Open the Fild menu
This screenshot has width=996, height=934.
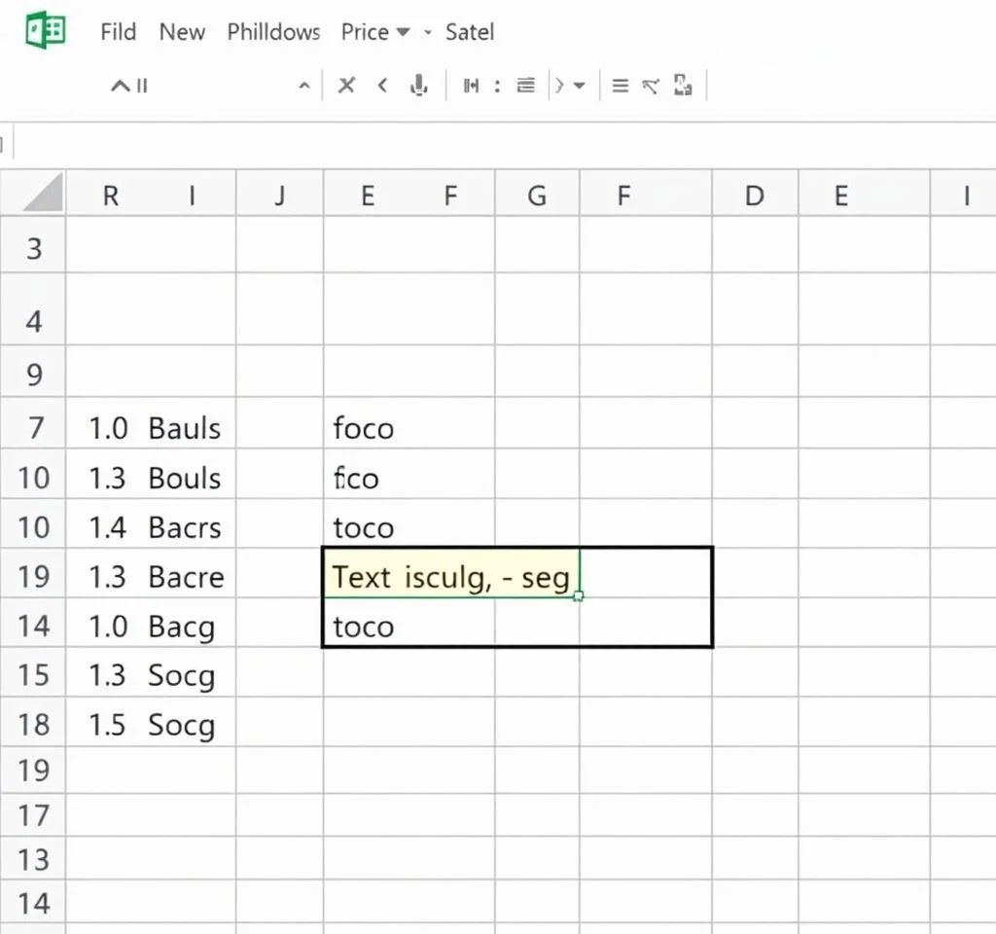(118, 32)
